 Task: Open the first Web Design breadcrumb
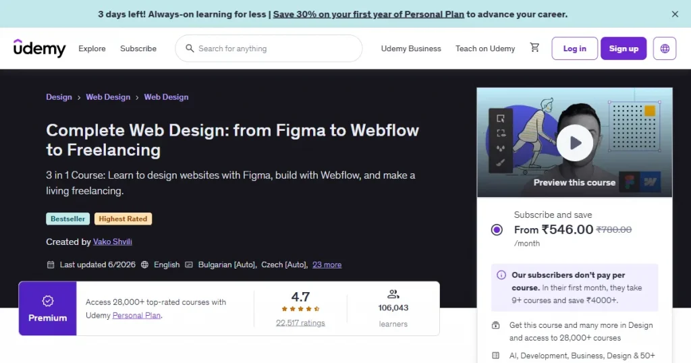pyautogui.click(x=108, y=97)
